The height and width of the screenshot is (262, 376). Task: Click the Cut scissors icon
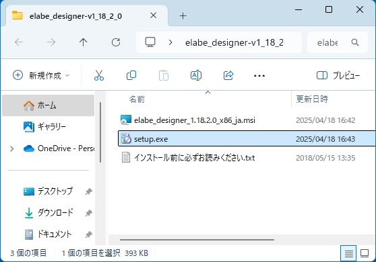click(99, 75)
